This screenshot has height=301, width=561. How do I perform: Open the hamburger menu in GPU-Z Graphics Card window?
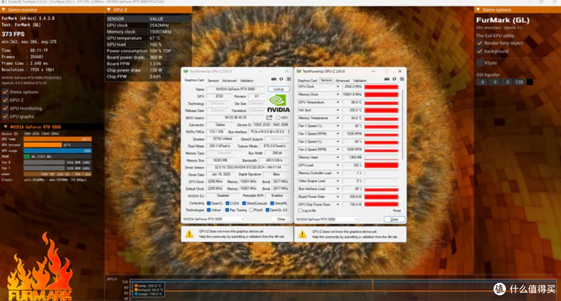288,79
